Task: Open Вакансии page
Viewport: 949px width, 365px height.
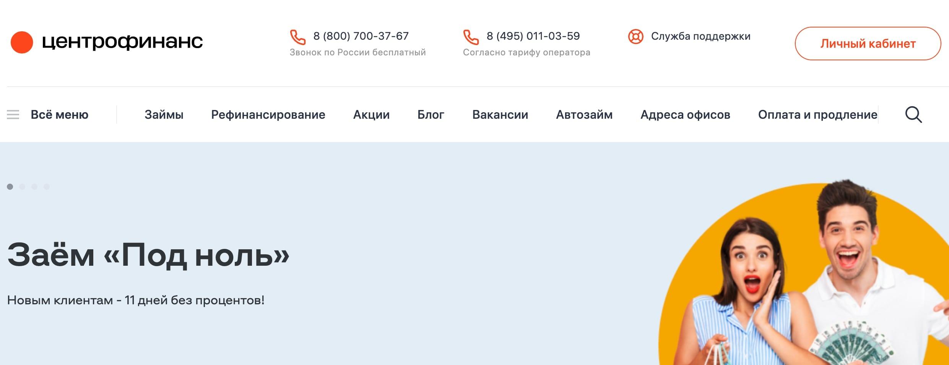Action: pos(500,115)
